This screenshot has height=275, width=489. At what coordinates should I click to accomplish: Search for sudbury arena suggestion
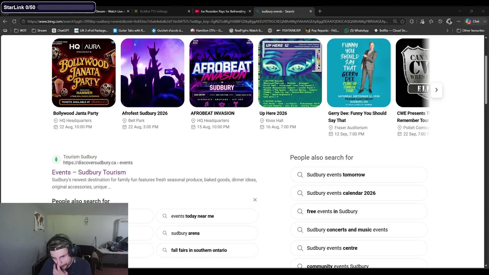tap(207, 233)
